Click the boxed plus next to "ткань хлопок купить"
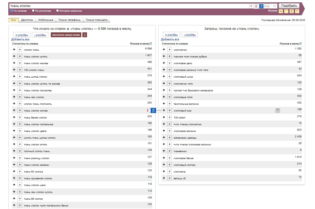 point(20,56)
